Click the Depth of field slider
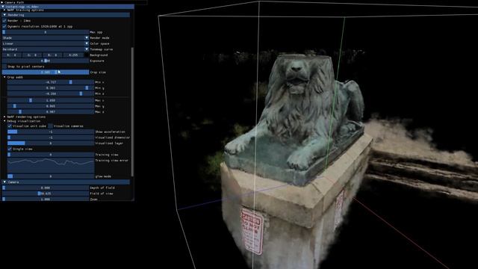The image size is (478, 269). click(x=46, y=188)
